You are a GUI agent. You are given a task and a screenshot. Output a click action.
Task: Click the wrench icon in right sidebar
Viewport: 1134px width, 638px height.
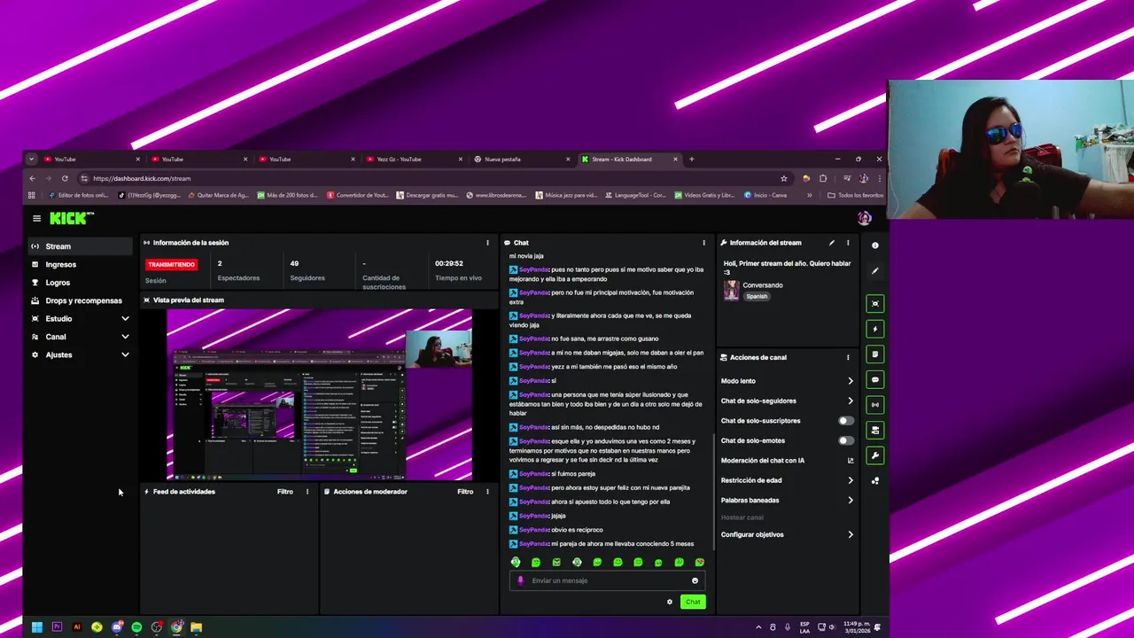point(875,455)
